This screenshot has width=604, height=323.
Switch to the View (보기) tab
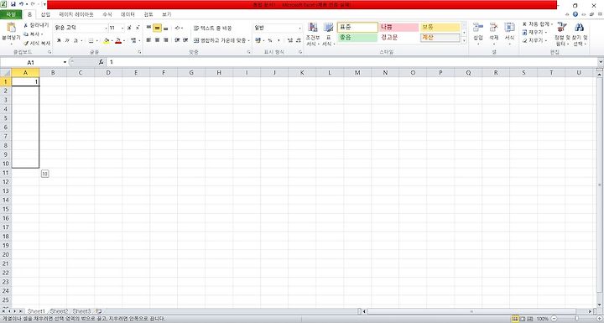coord(166,14)
